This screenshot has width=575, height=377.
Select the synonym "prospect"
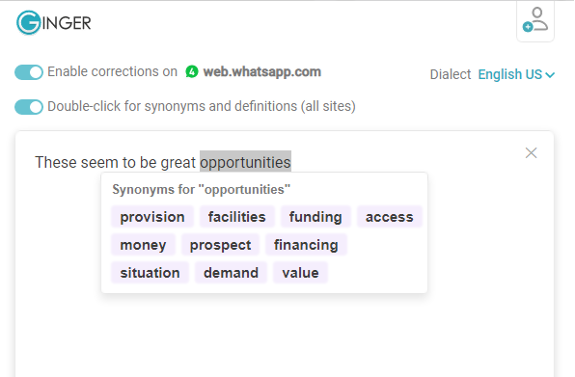coord(220,245)
